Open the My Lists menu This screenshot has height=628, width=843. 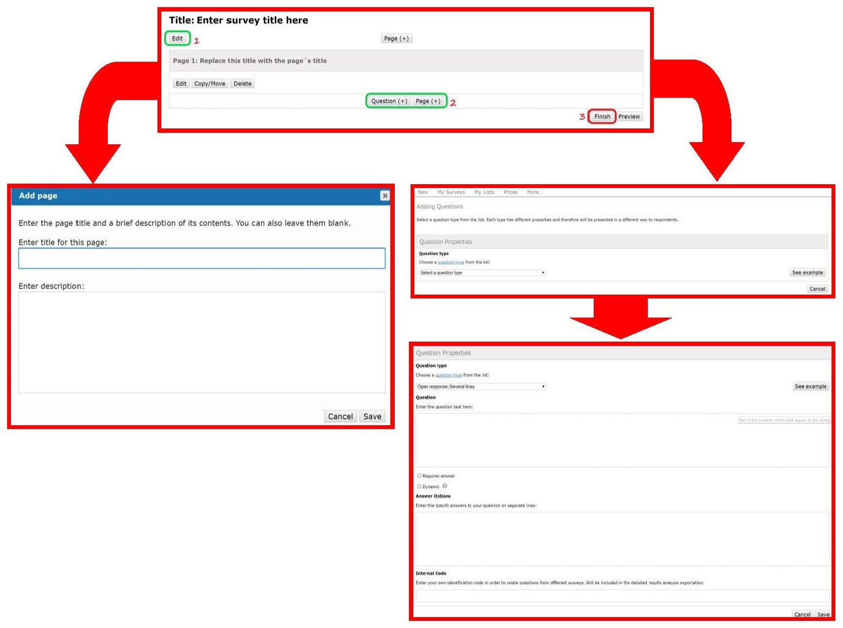tap(484, 192)
